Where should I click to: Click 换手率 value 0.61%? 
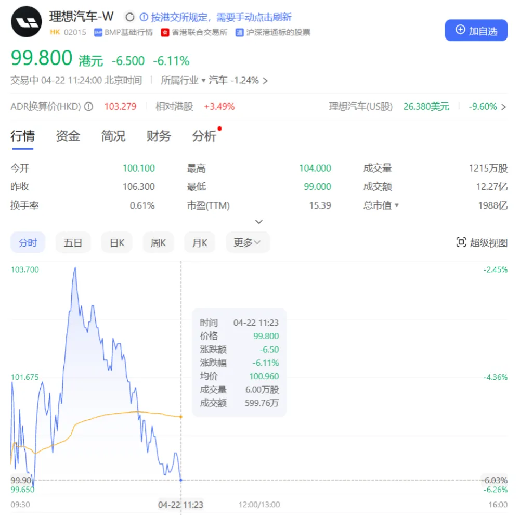tap(142, 205)
